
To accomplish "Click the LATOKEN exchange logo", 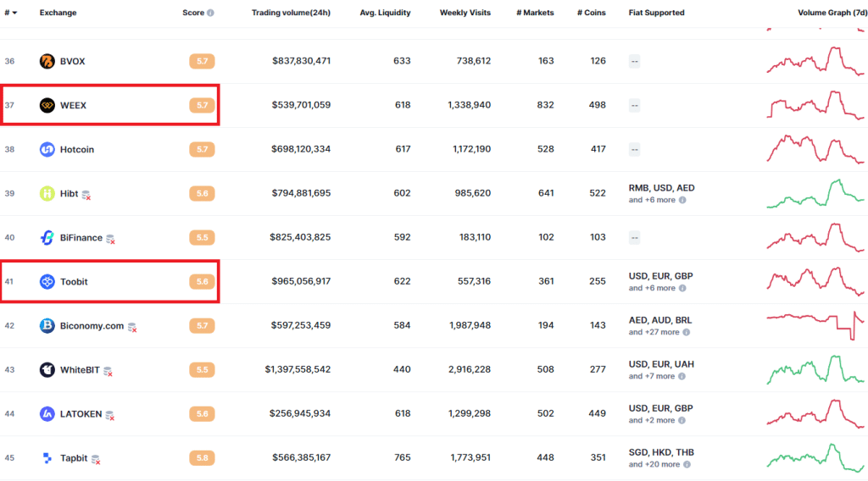I will pyautogui.click(x=47, y=413).
